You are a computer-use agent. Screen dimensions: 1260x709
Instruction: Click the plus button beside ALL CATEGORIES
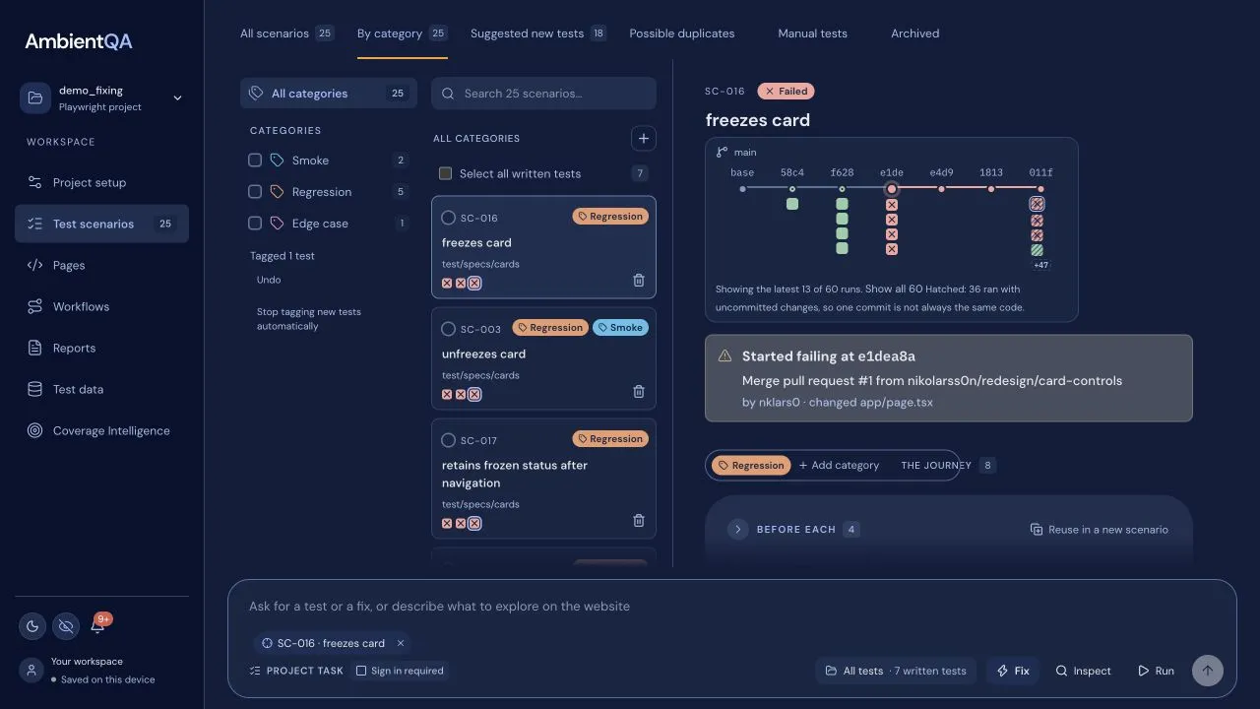point(643,139)
